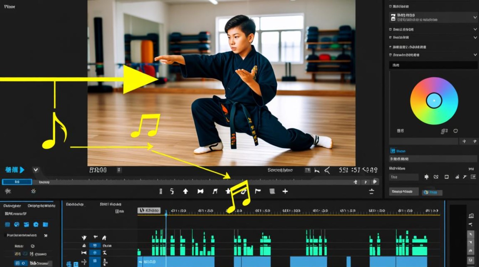Screen dimensions: 479x267
Task: Click the heart-shaped icon in the right panel
Action: (x=436, y=177)
